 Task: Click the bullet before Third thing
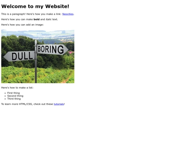click(x=5, y=99)
